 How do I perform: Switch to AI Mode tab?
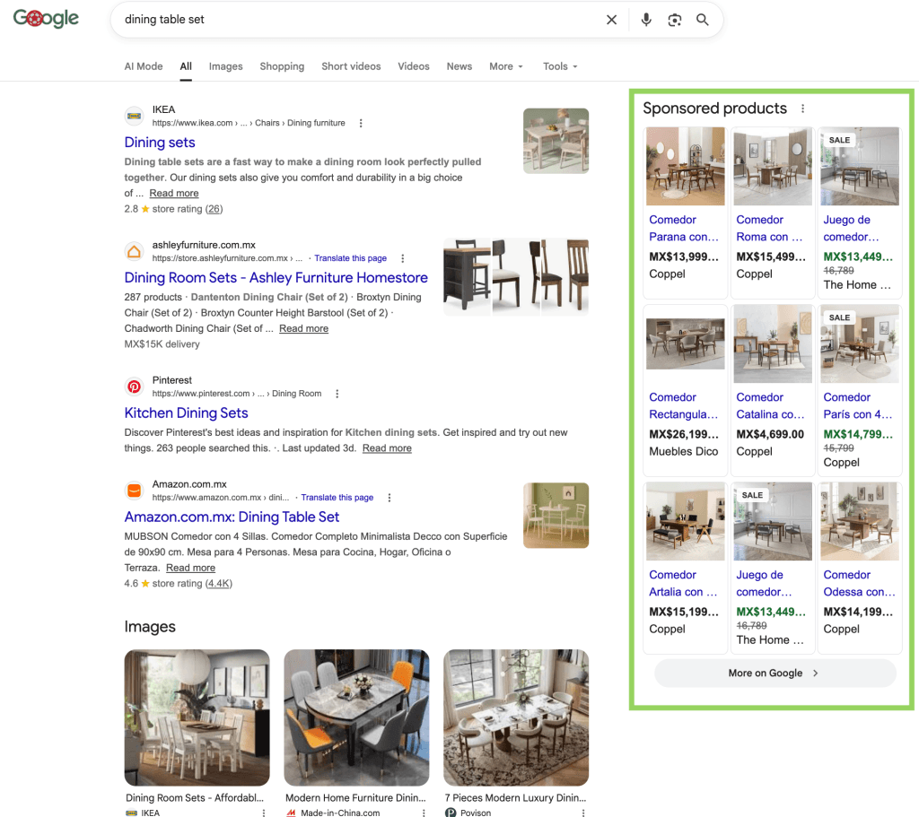(x=144, y=66)
